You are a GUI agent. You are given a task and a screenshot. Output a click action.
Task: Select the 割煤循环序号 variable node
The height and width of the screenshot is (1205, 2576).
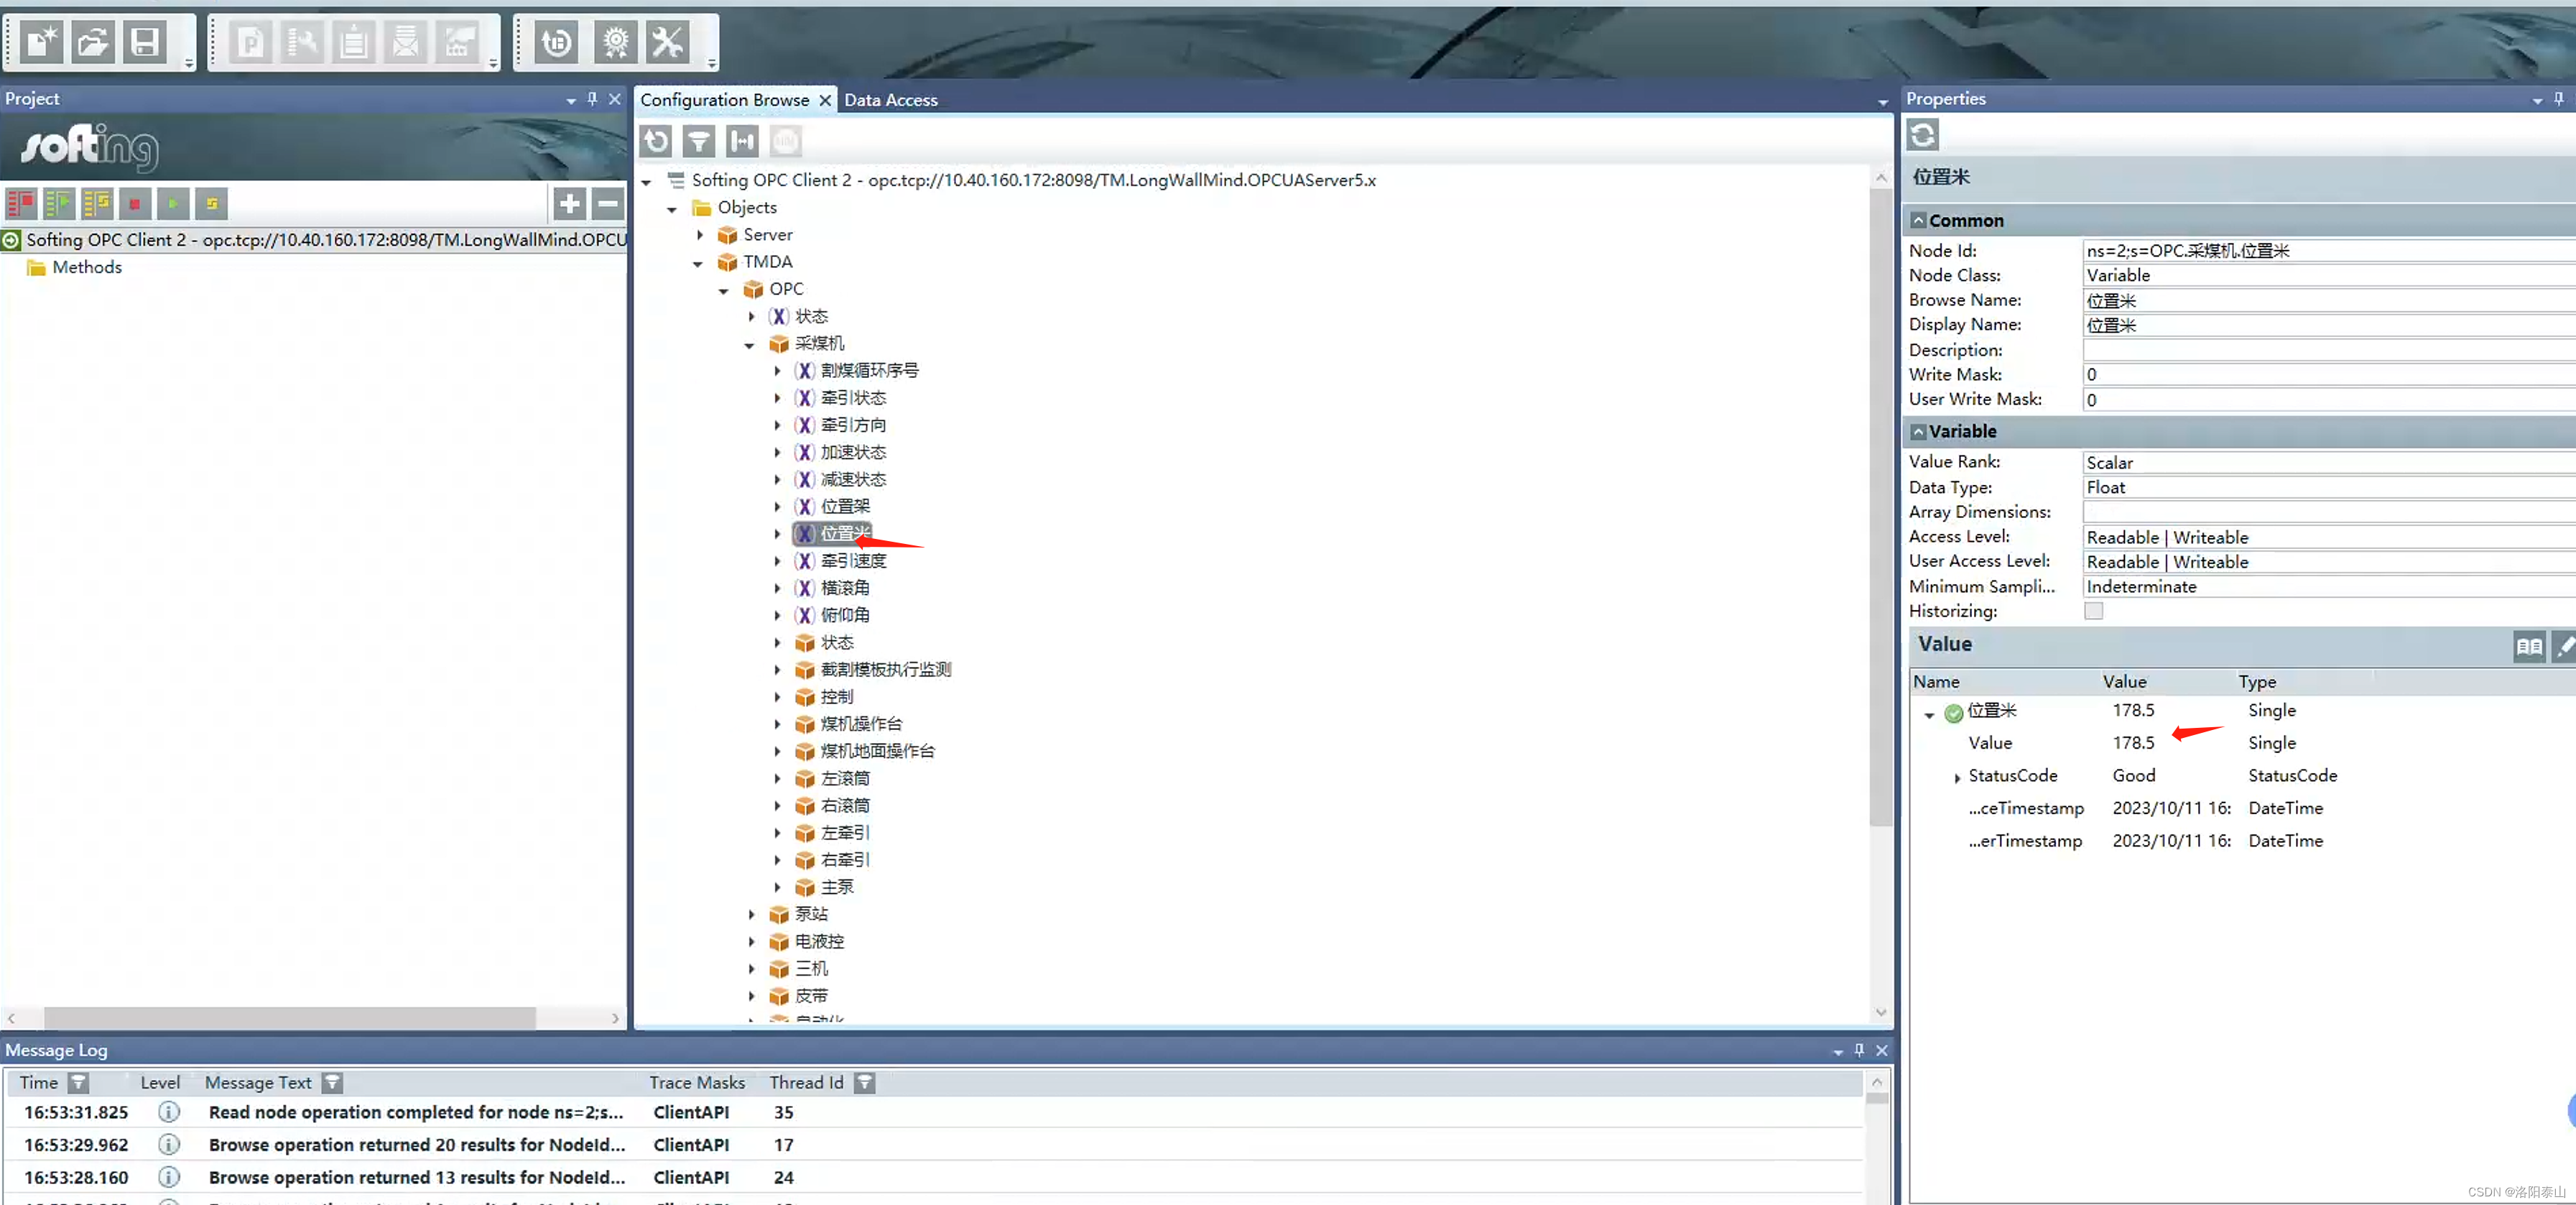[x=869, y=370]
